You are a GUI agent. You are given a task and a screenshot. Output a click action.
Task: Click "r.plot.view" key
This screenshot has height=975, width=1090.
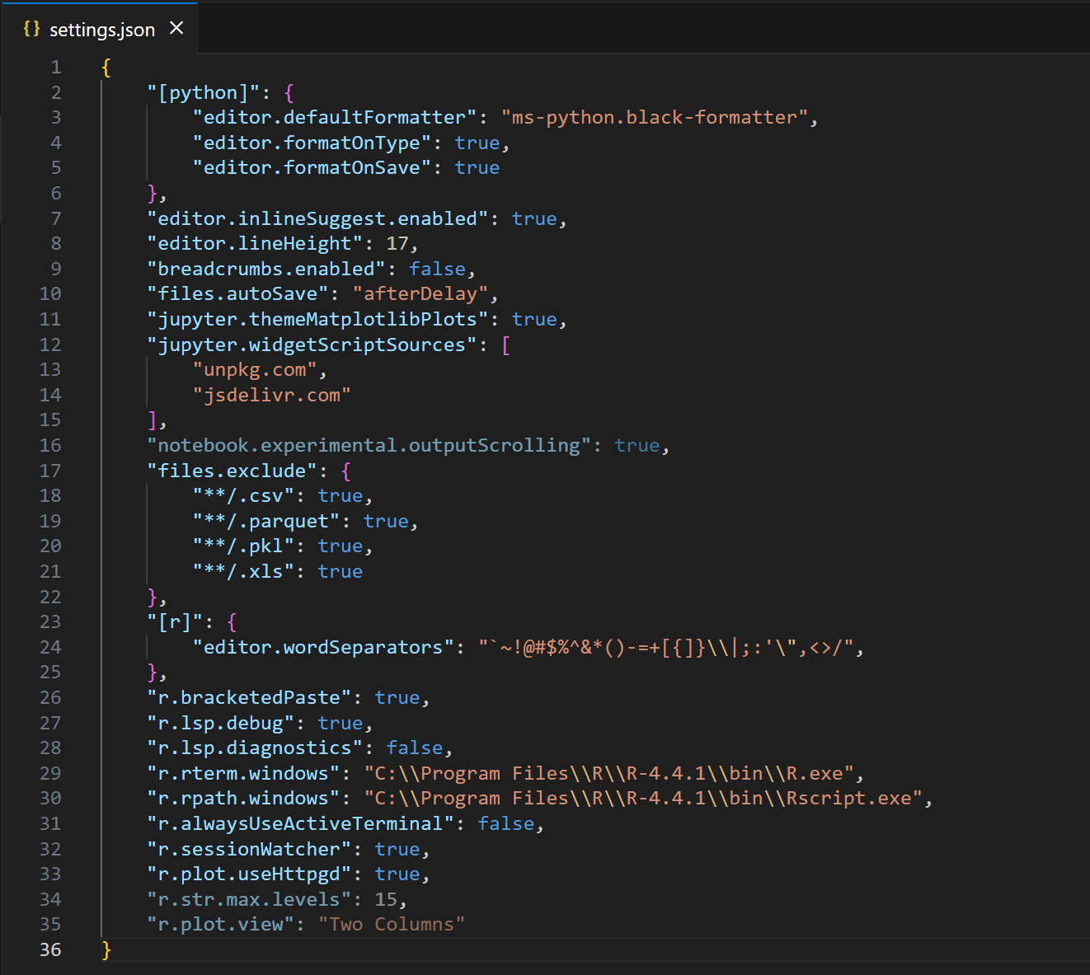(x=220, y=925)
